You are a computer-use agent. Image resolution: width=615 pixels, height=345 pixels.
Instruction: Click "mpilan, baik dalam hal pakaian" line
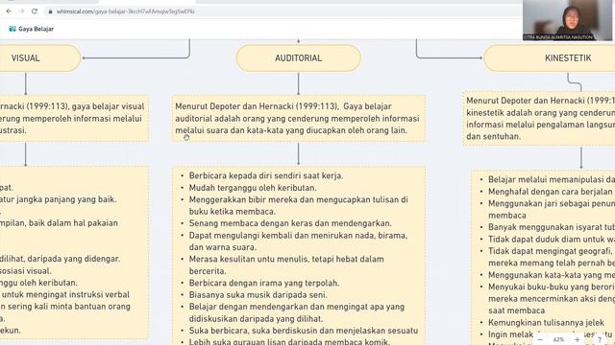59,223
